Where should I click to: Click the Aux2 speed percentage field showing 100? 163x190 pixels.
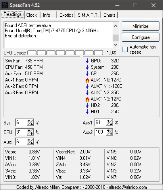(x=100, y=132)
